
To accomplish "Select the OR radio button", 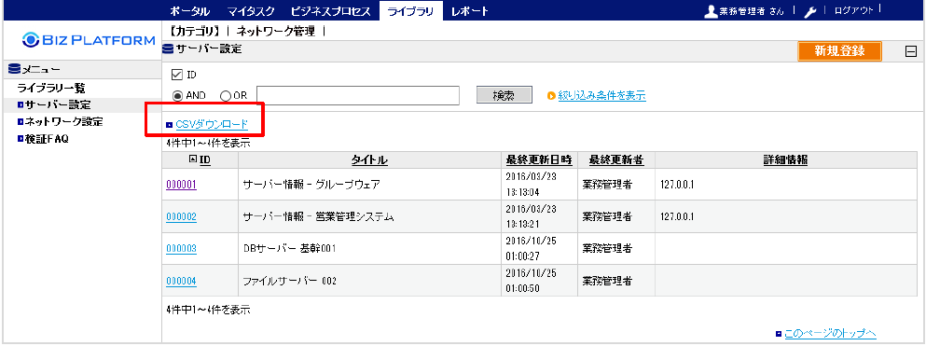I will [225, 96].
